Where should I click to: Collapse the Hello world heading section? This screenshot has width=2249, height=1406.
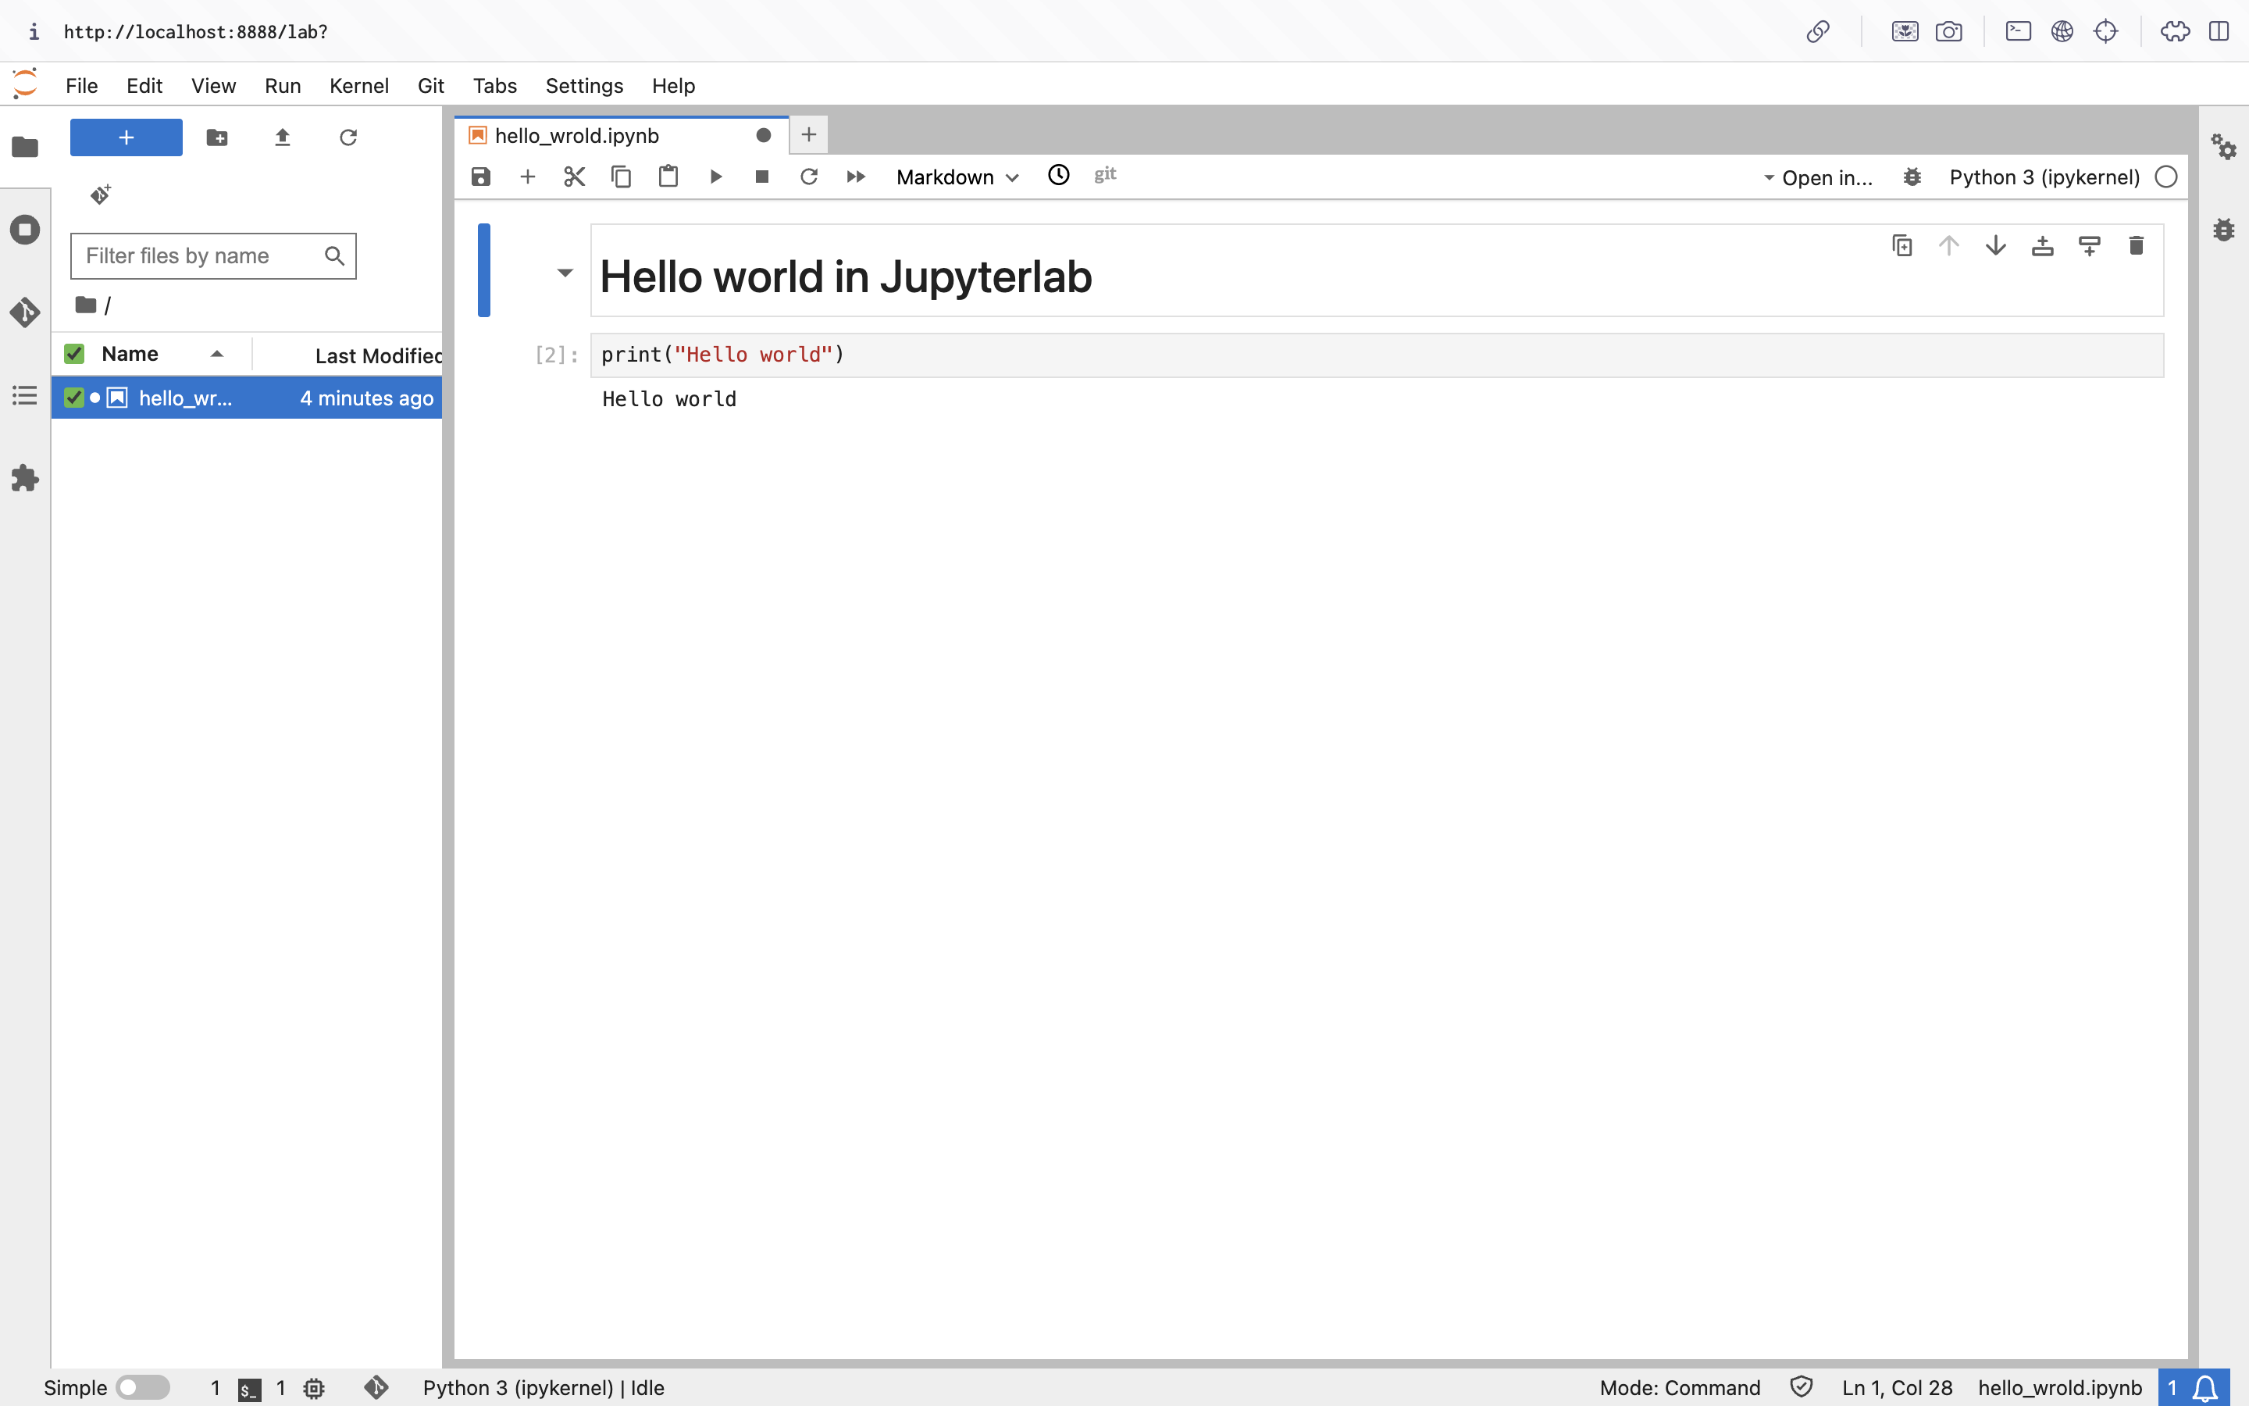tap(565, 273)
